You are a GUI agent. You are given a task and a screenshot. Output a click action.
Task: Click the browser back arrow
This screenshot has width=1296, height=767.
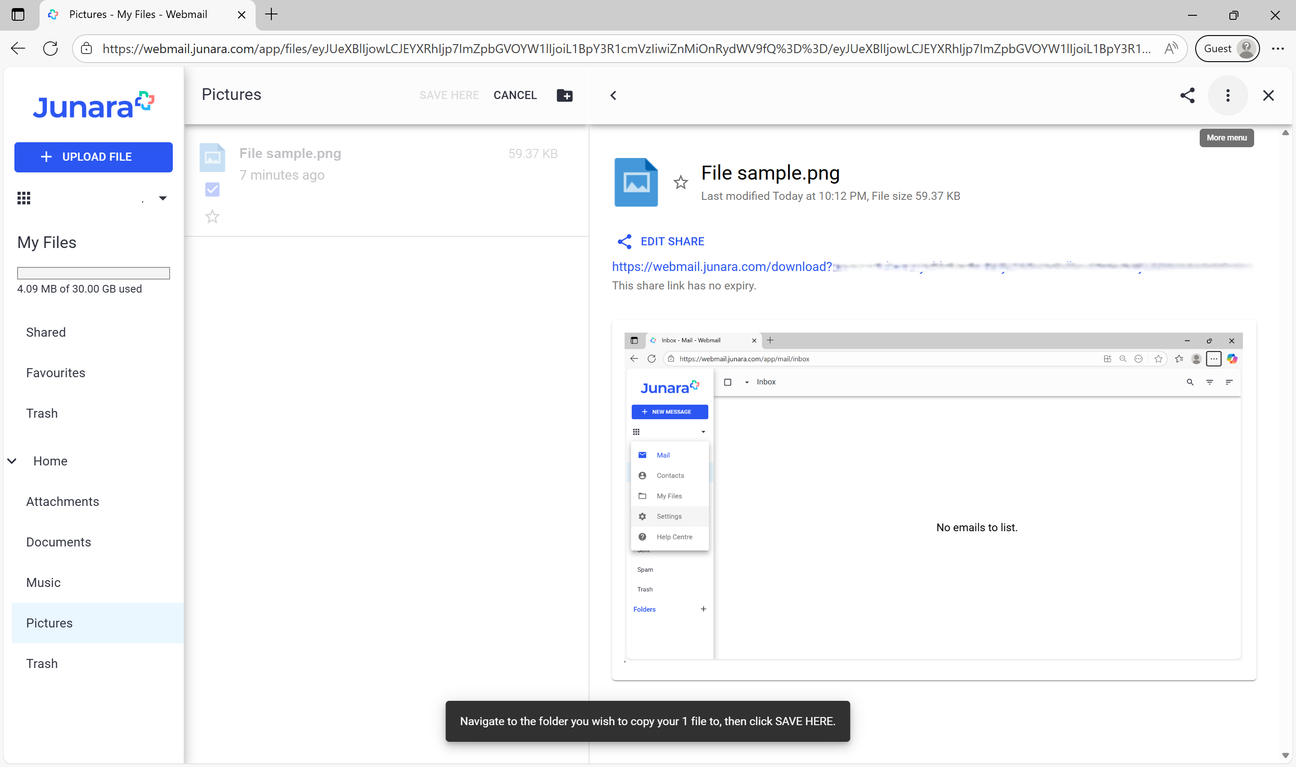pos(18,49)
